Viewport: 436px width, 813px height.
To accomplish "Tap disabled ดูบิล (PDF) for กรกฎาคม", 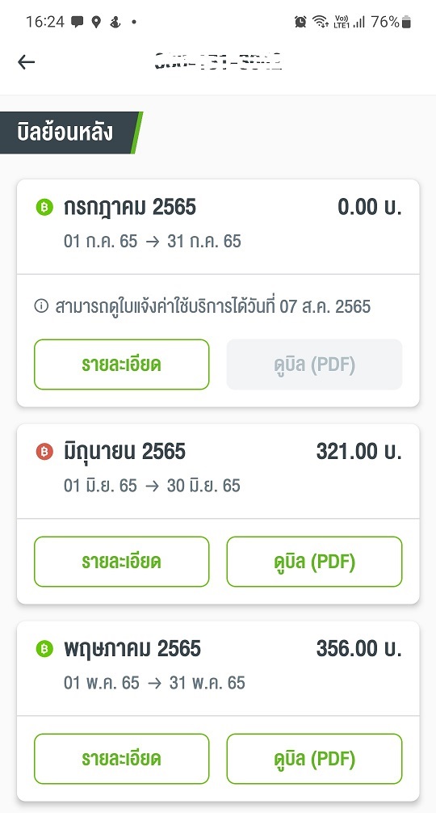I will (x=314, y=364).
